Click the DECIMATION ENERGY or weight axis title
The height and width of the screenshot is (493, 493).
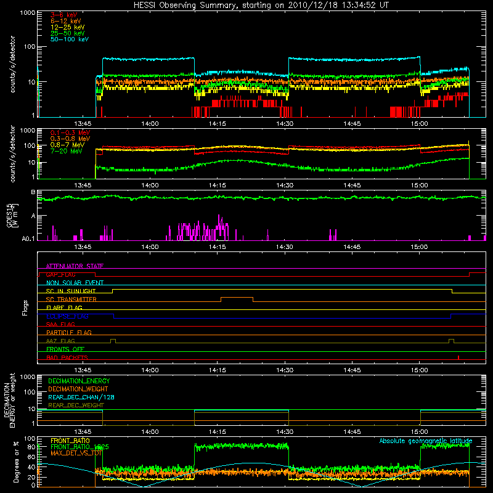click(x=9, y=400)
